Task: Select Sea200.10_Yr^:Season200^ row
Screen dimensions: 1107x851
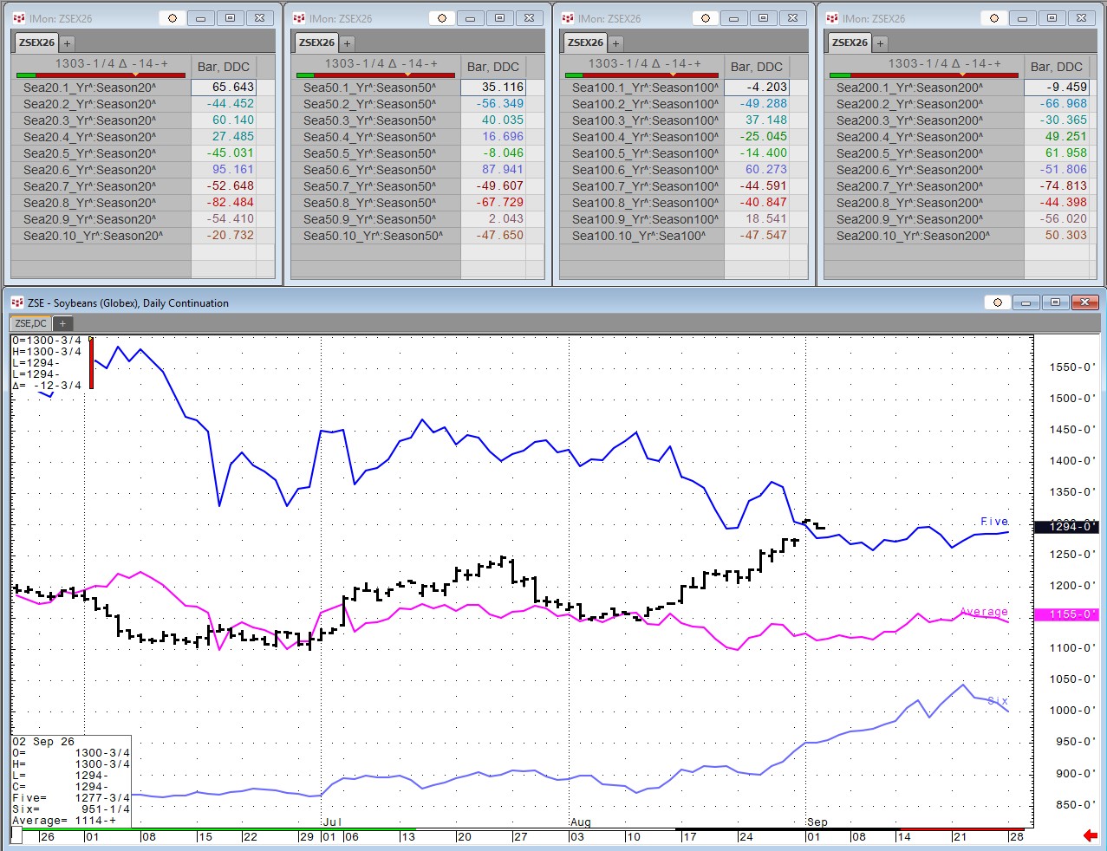Action: point(925,236)
